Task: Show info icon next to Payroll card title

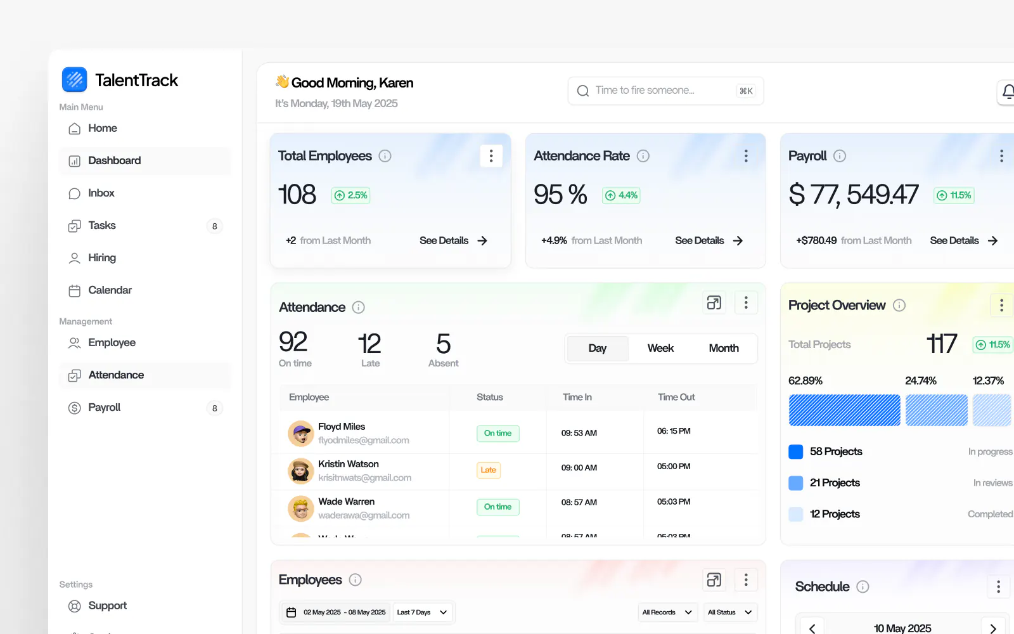Action: tap(840, 156)
